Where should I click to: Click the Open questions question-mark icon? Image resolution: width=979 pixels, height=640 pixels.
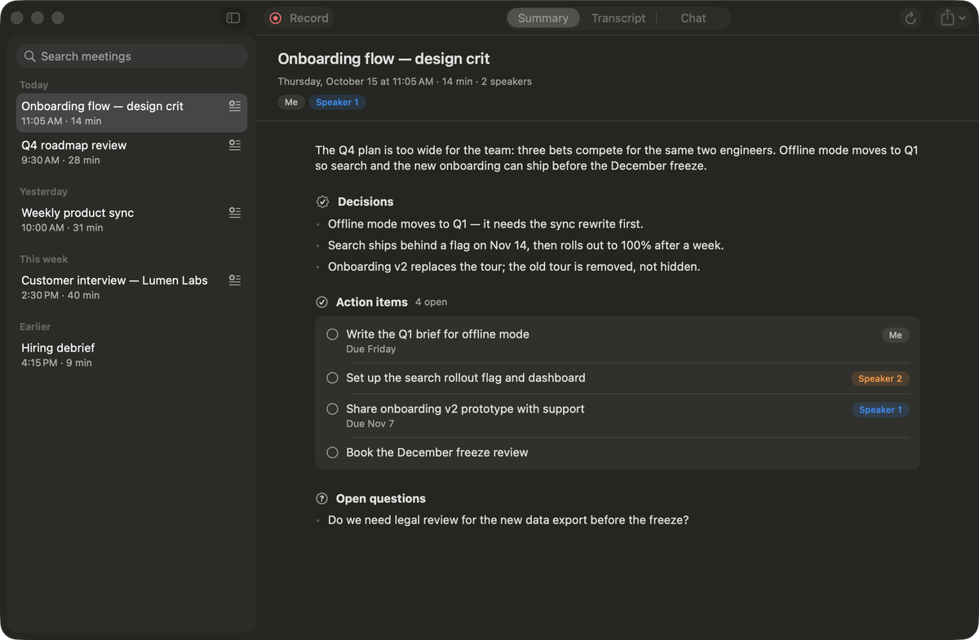[x=322, y=498]
